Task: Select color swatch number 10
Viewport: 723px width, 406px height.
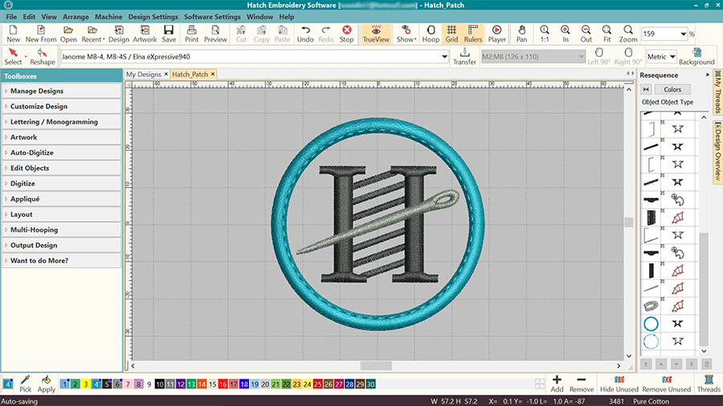Action: tap(161, 385)
